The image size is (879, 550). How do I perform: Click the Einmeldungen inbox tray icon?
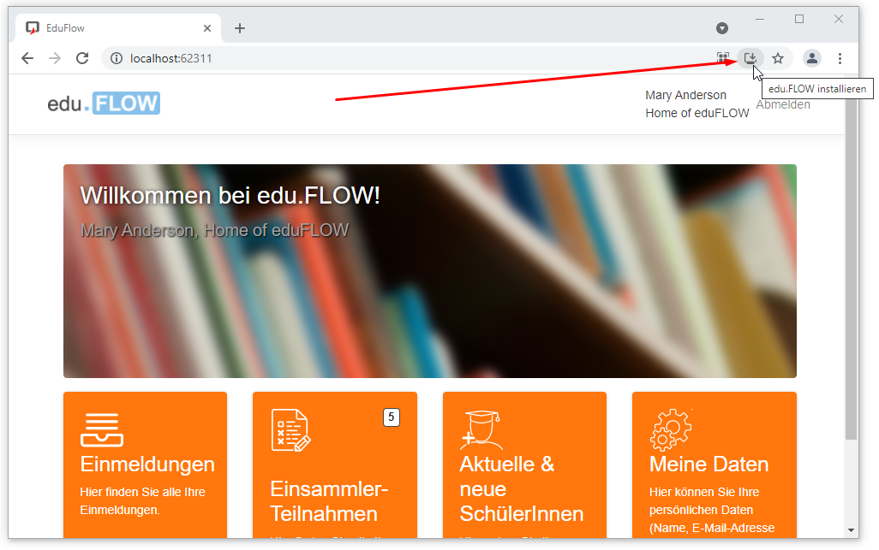tap(102, 429)
